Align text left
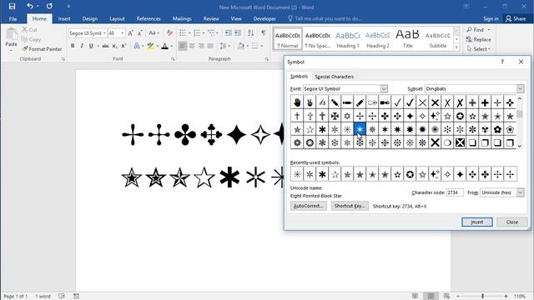This screenshot has height=300, width=534. tap(183, 46)
